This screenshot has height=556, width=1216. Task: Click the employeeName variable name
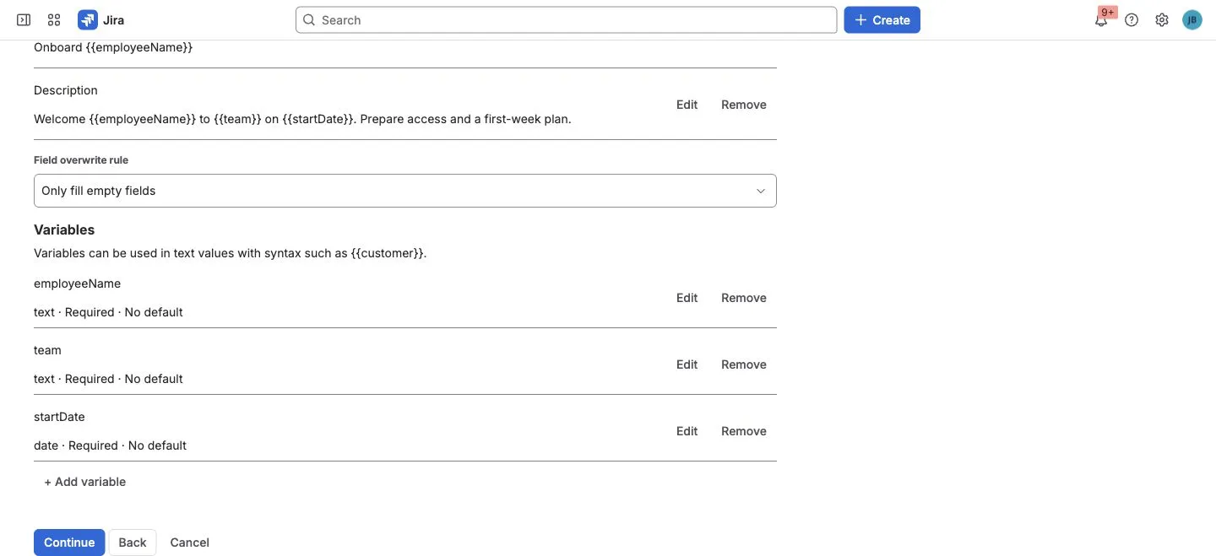(77, 283)
